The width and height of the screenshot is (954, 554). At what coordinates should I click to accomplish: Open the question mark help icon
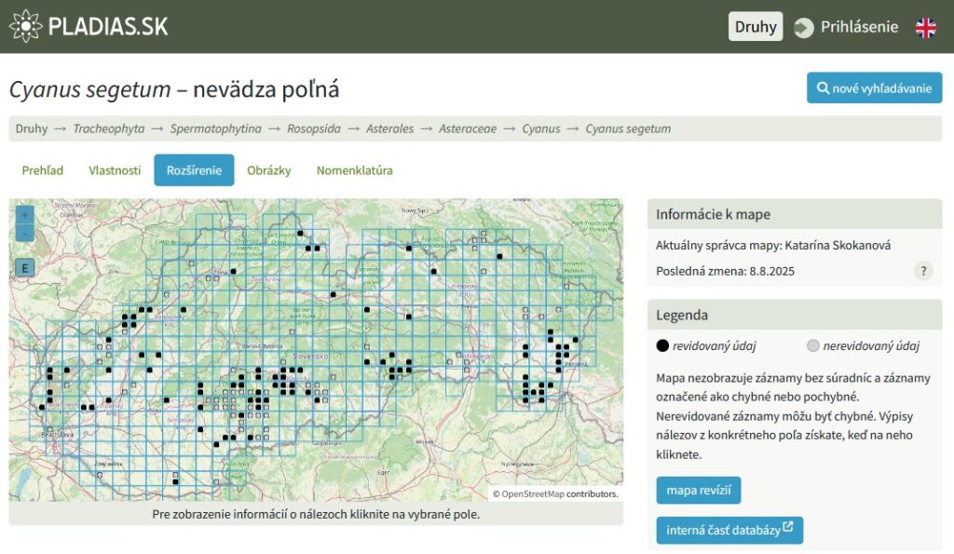(923, 271)
